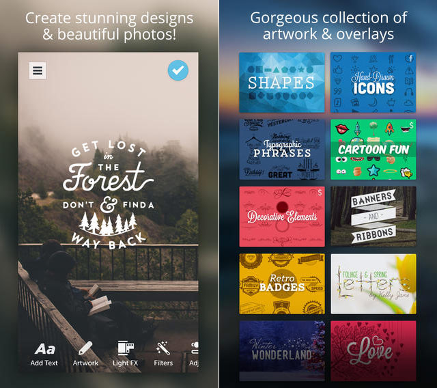437x388 pixels.
Task: Open the Love artwork pack
Action: coord(373,351)
